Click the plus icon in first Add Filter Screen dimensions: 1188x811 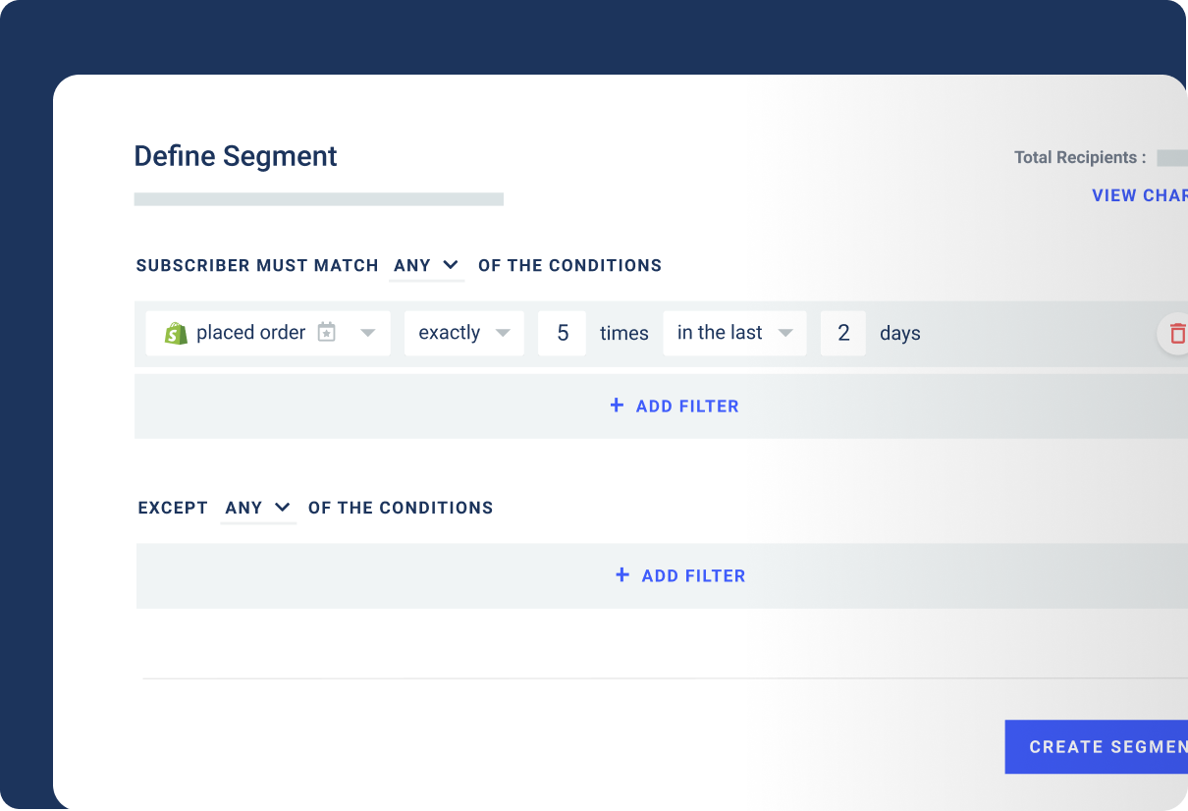click(x=617, y=405)
